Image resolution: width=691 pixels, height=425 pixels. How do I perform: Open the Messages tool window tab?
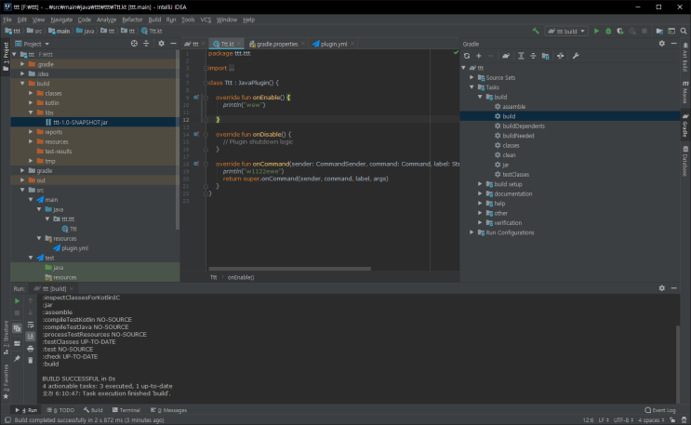pos(168,410)
